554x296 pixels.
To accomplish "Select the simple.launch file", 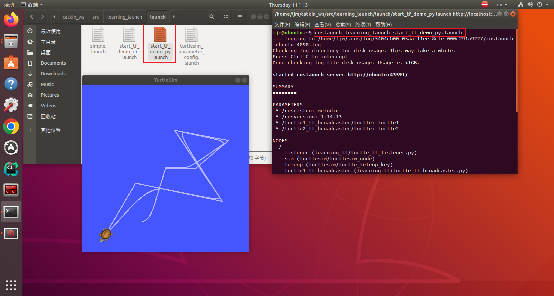I will tap(98, 40).
